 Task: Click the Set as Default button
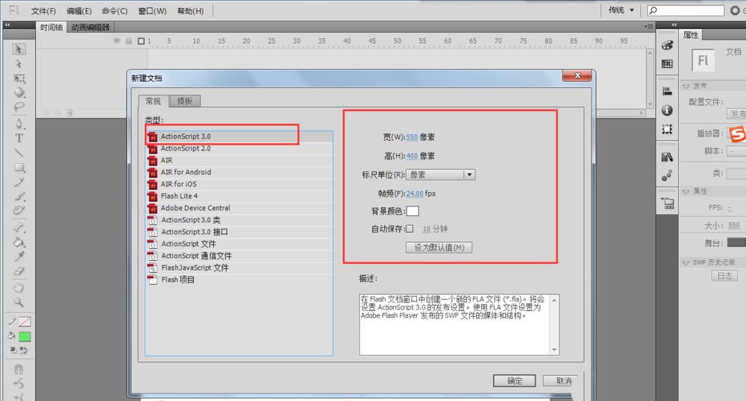(439, 247)
